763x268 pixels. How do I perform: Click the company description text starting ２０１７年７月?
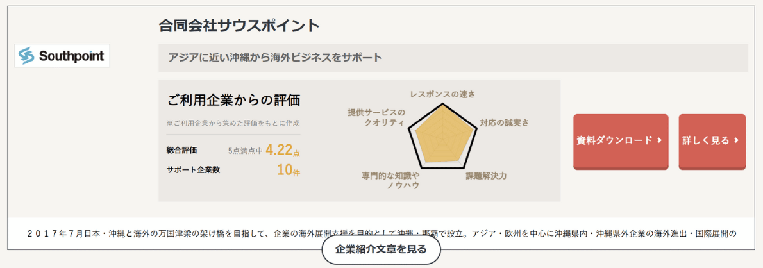(x=382, y=233)
